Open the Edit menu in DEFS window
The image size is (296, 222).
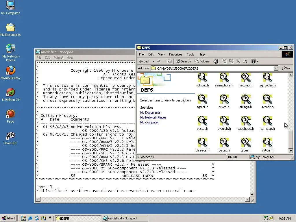point(151,54)
